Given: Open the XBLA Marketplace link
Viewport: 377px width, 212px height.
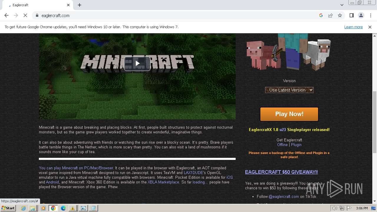Looking at the screenshot, I should click(x=163, y=182).
